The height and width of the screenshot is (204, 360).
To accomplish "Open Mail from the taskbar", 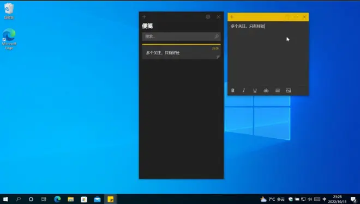I will [97, 199].
